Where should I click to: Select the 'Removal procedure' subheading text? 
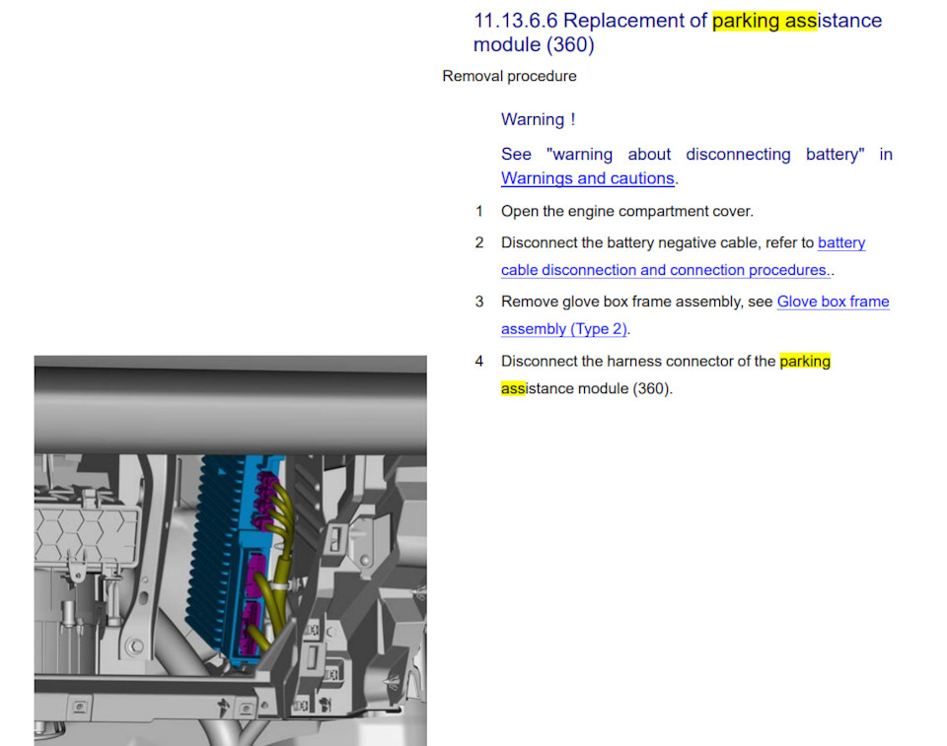[509, 76]
